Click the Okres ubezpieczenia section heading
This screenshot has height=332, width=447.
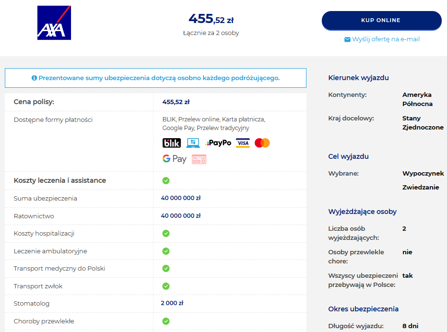pos(363,309)
